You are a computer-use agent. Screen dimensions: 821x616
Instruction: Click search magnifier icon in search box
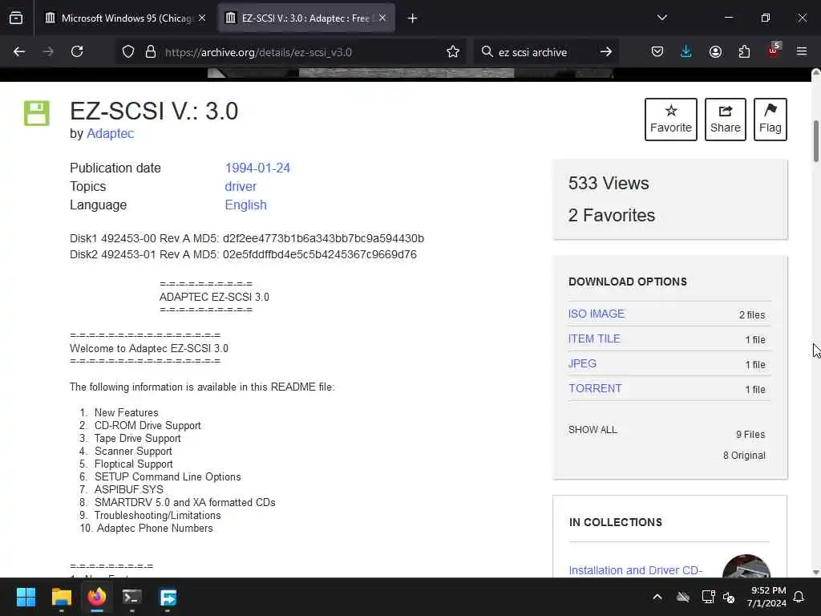point(487,52)
